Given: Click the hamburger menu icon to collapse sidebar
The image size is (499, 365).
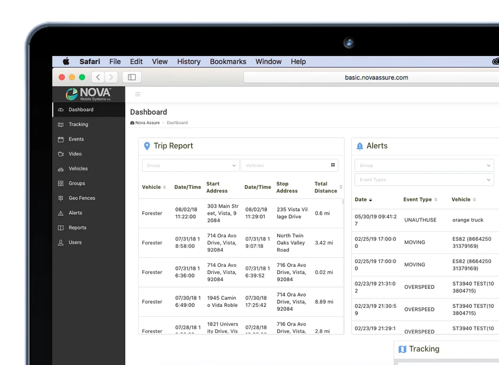Looking at the screenshot, I should click(138, 94).
